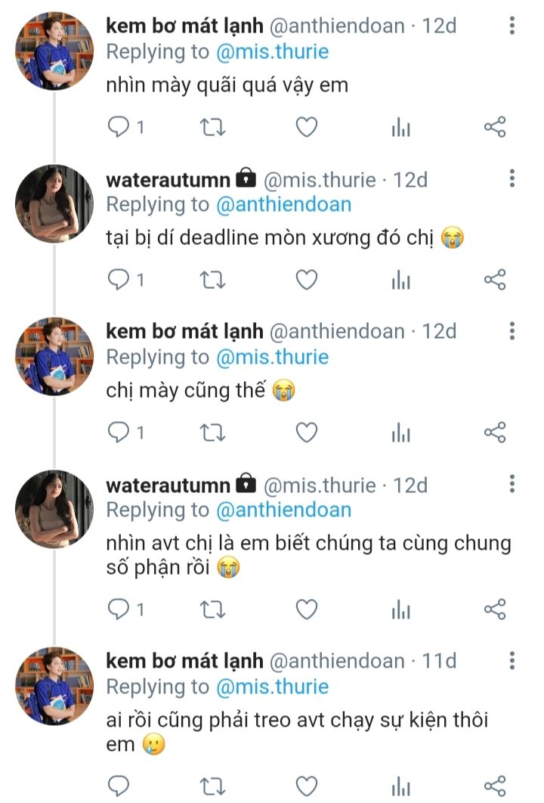Open more options on the first tweet
The height and width of the screenshot is (803, 544).
[512, 25]
